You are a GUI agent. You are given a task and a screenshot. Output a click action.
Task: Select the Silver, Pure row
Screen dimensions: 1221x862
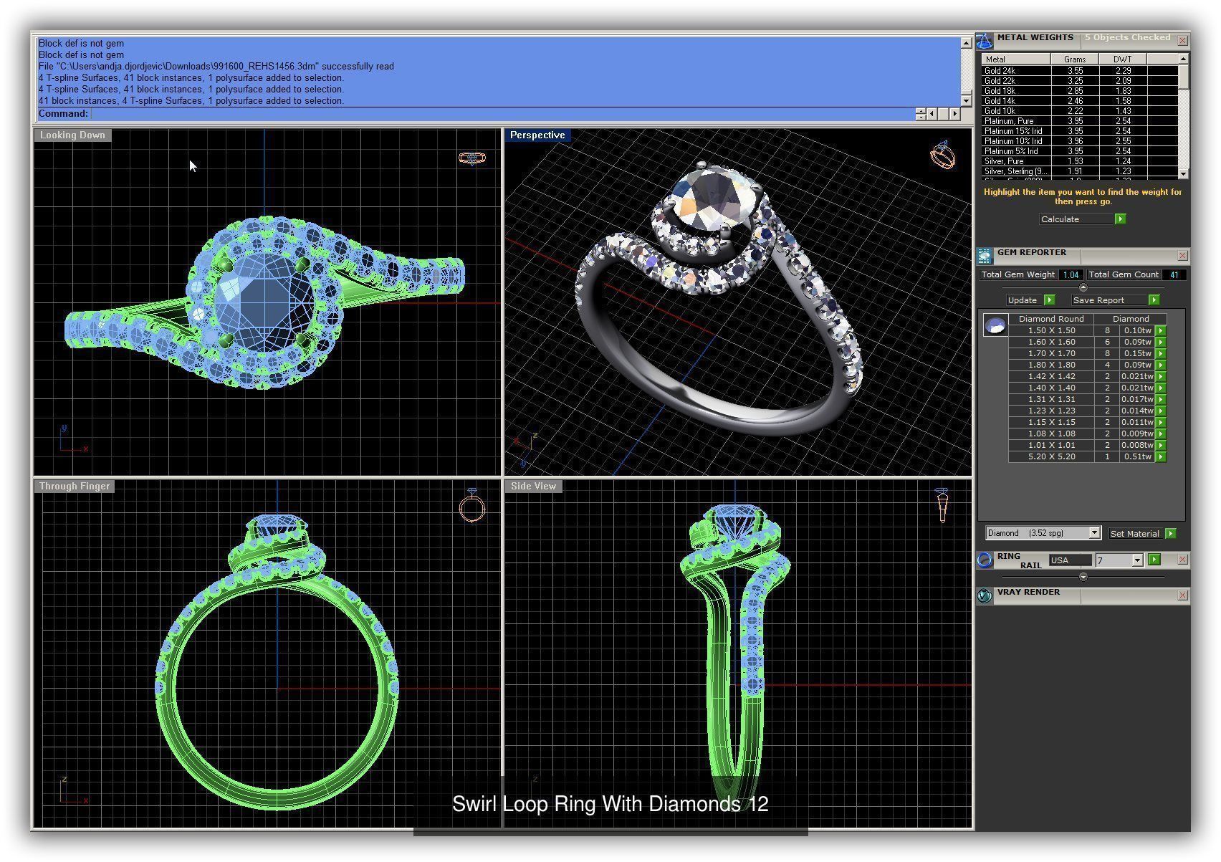[1079, 161]
